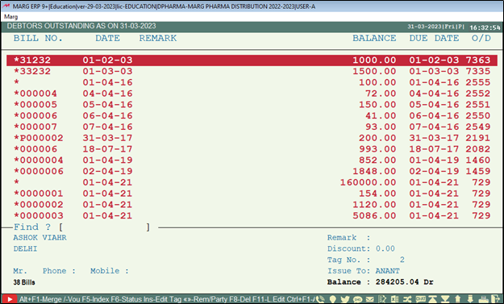Select bill *000007 row
Viewport: 504px width, 304px height.
[252, 127]
